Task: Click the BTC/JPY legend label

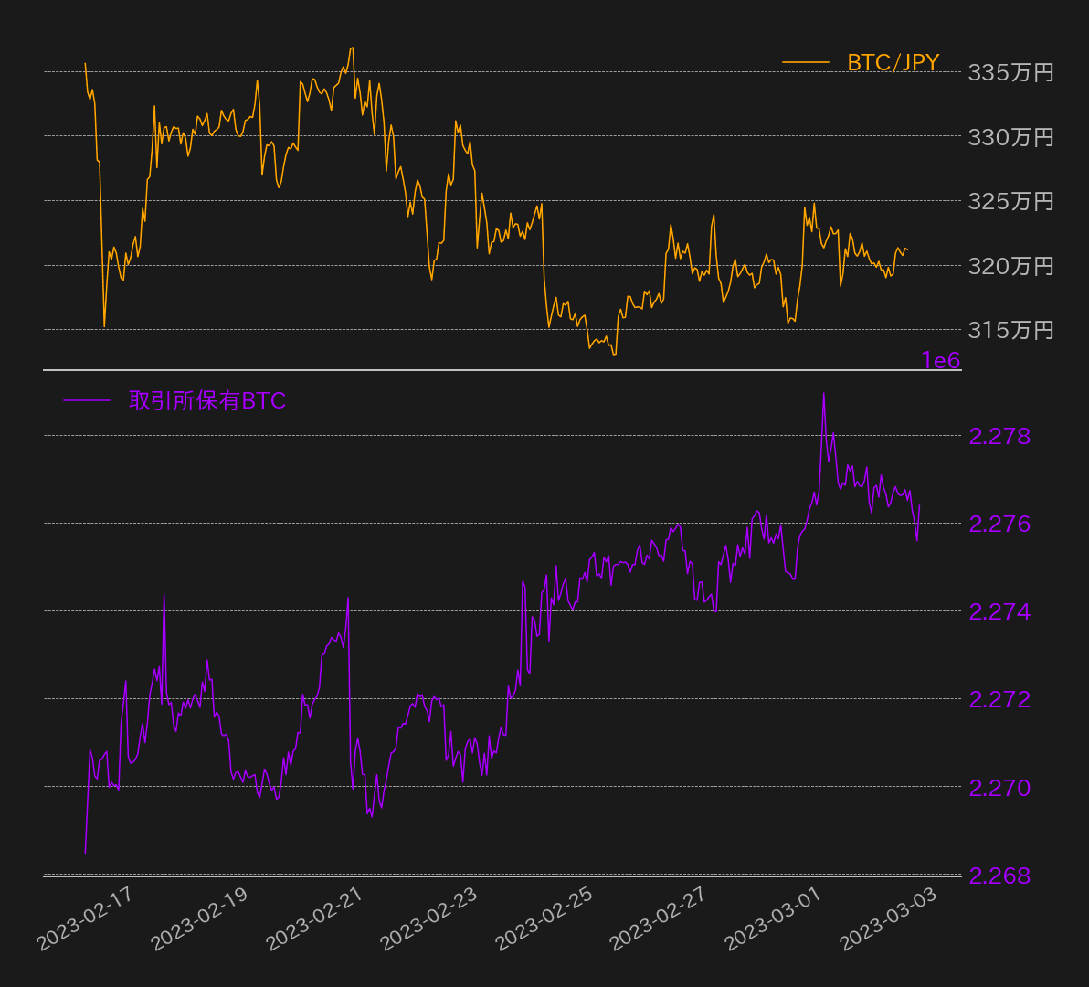Action: [x=893, y=62]
